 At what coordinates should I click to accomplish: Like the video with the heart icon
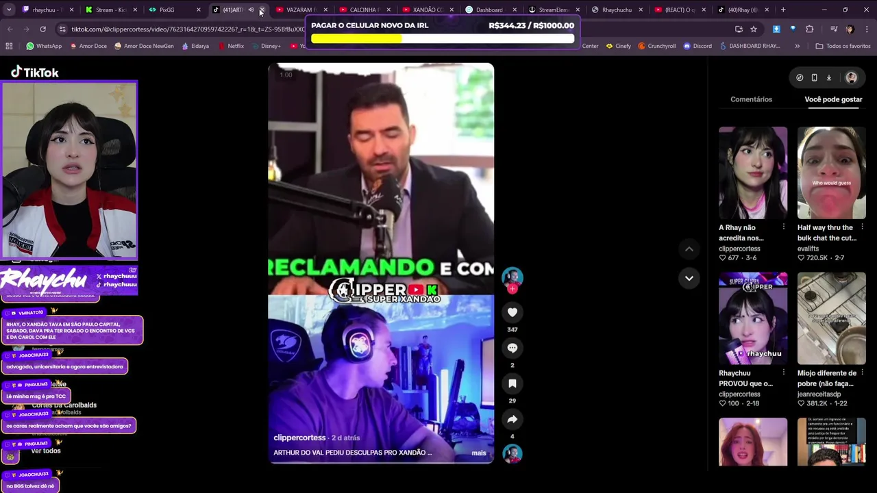[x=512, y=312]
